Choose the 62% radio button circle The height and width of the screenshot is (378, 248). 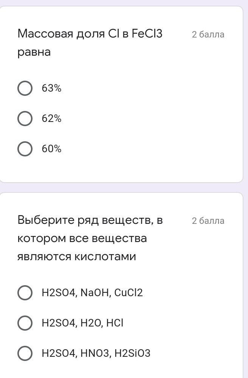[25, 119]
